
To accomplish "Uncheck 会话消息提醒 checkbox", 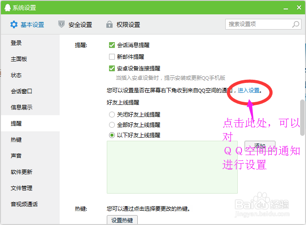I will [112, 45].
